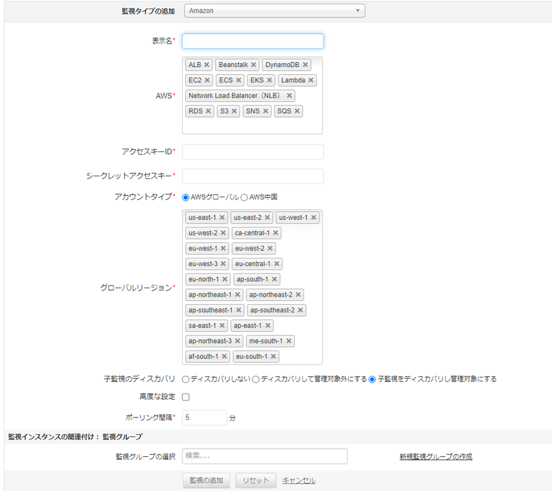The image size is (552, 491).
Task: Select the AWS中国 account type
Action: tap(244, 197)
